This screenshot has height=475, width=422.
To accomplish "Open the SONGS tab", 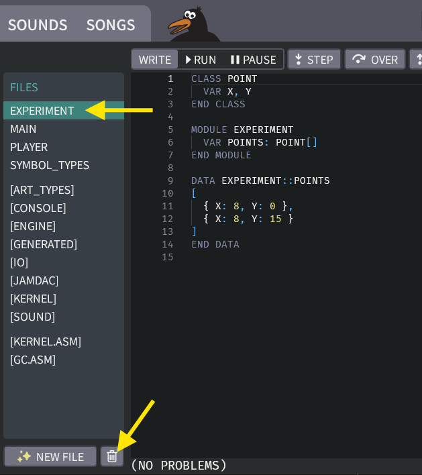I will 111,25.
